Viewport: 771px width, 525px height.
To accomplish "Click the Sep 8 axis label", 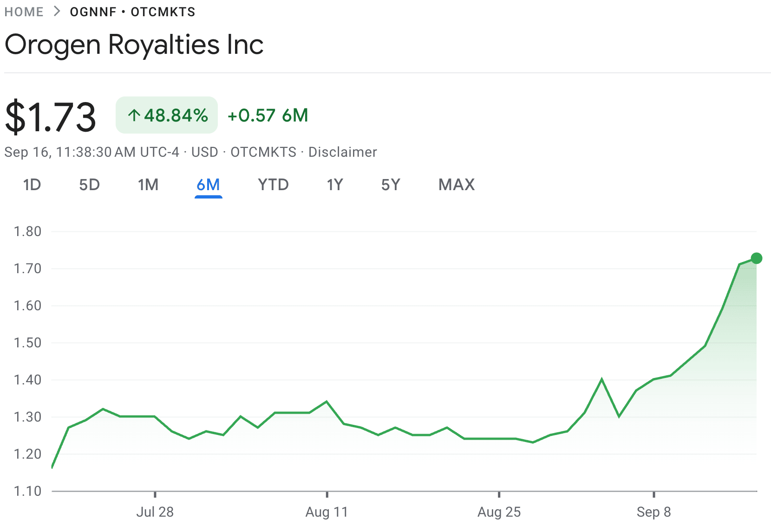I will (x=653, y=512).
